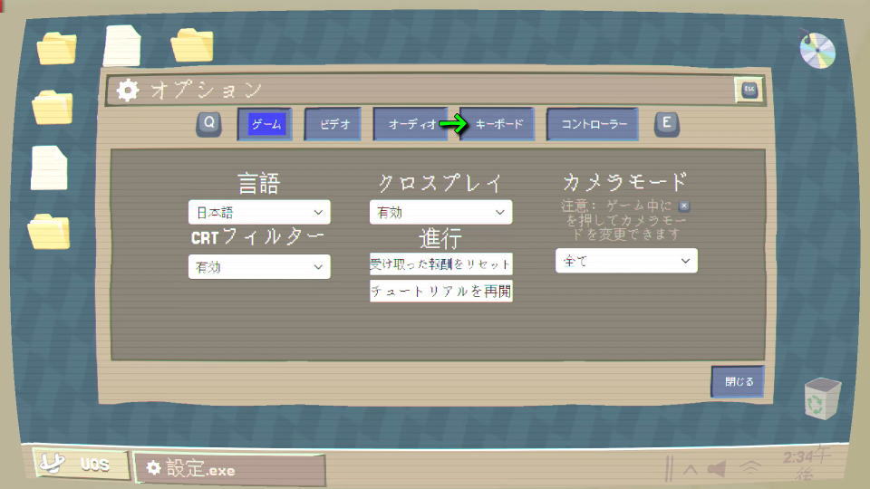Click the speaker volume icon in tray
This screenshot has height=489, width=870.
pyautogui.click(x=718, y=468)
